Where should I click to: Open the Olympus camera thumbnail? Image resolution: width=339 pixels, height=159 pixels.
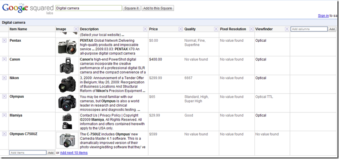(67, 103)
